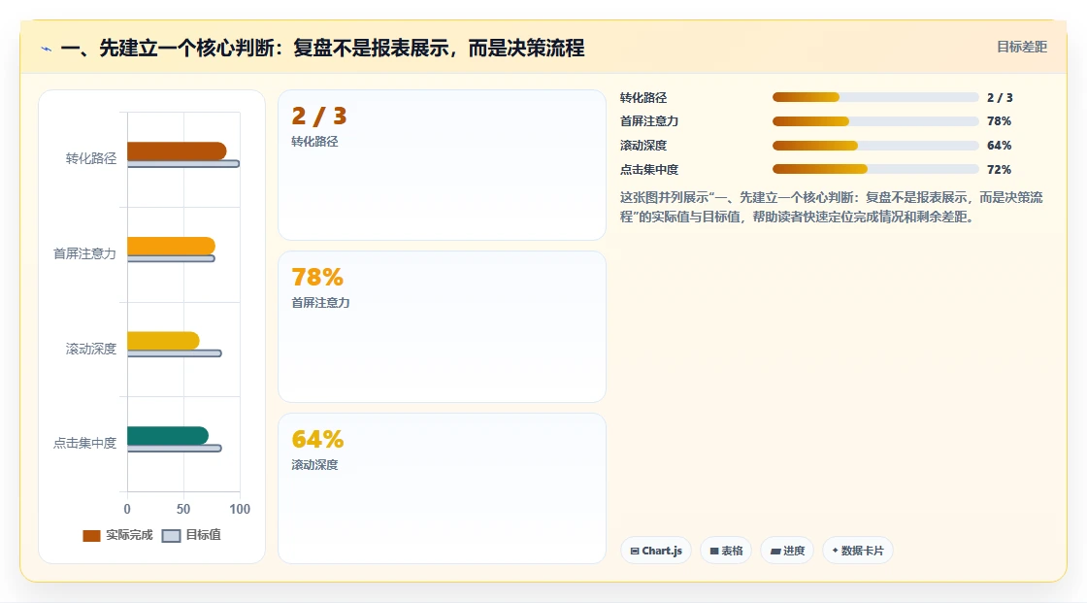The image size is (1087, 603).
Task: Click the 首屏注意力 progress row label
Action: (649, 121)
